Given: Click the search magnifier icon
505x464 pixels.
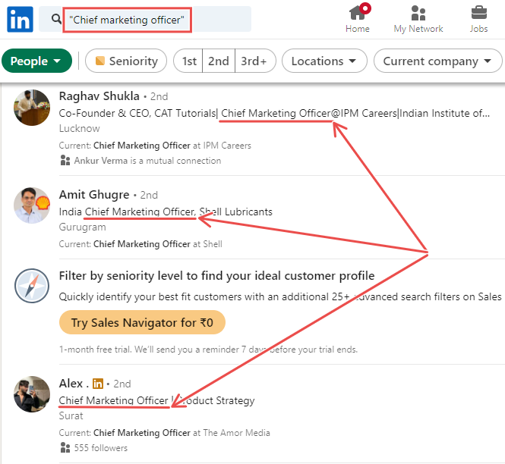Looking at the screenshot, I should 56,19.
